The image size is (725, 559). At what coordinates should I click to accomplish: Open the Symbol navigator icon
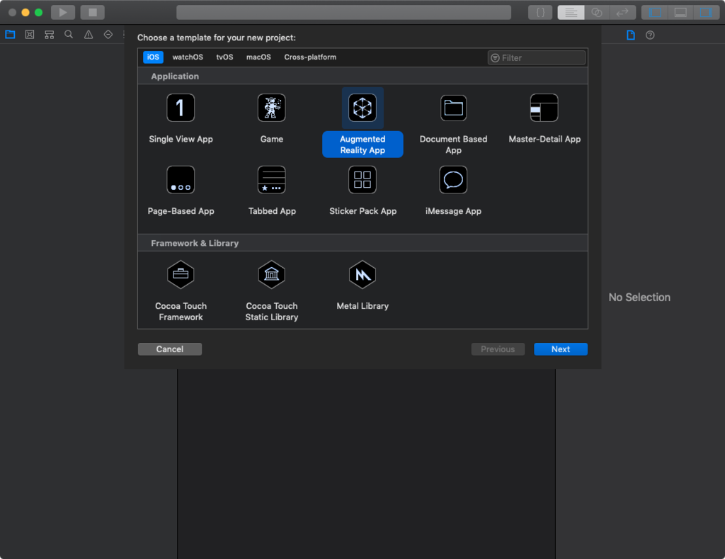(49, 34)
